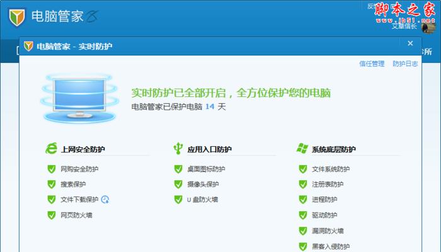Toggle the green shield for 驱动防护
Screen dimensions: 441x252
[x=303, y=215]
